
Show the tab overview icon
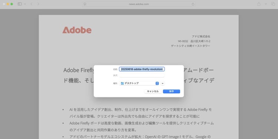273,4
